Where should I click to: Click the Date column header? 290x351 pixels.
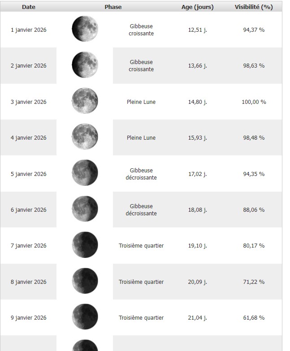[29, 7]
